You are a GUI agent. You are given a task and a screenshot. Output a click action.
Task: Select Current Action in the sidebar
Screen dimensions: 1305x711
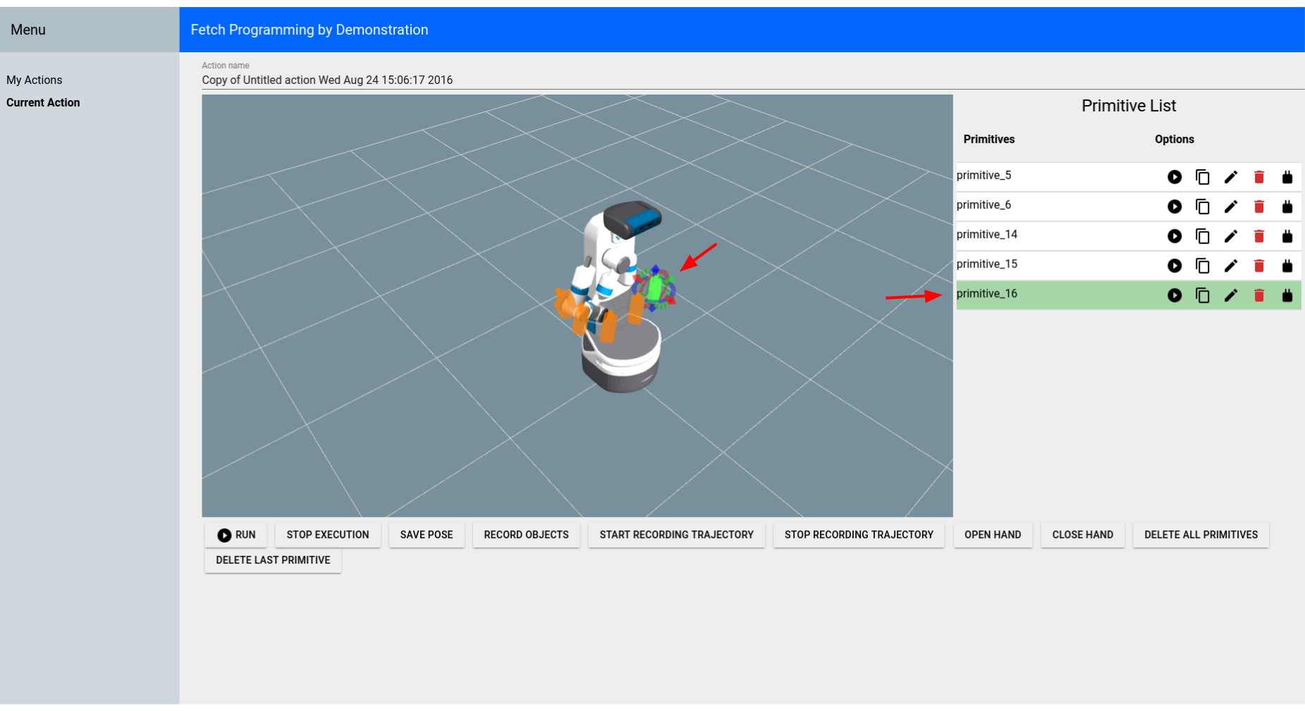coord(43,103)
